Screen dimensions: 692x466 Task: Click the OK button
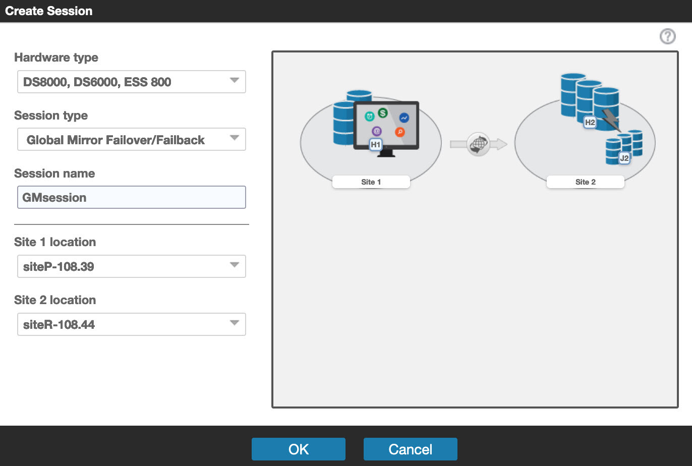(x=298, y=448)
